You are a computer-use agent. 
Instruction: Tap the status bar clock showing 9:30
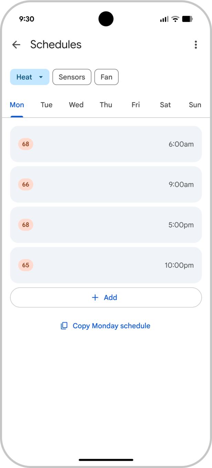coord(27,19)
